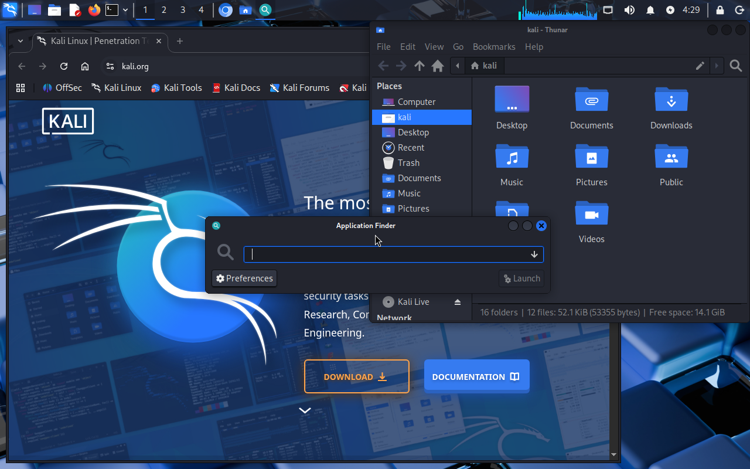Open the terminal launcher dropdown arrow

[x=125, y=10]
